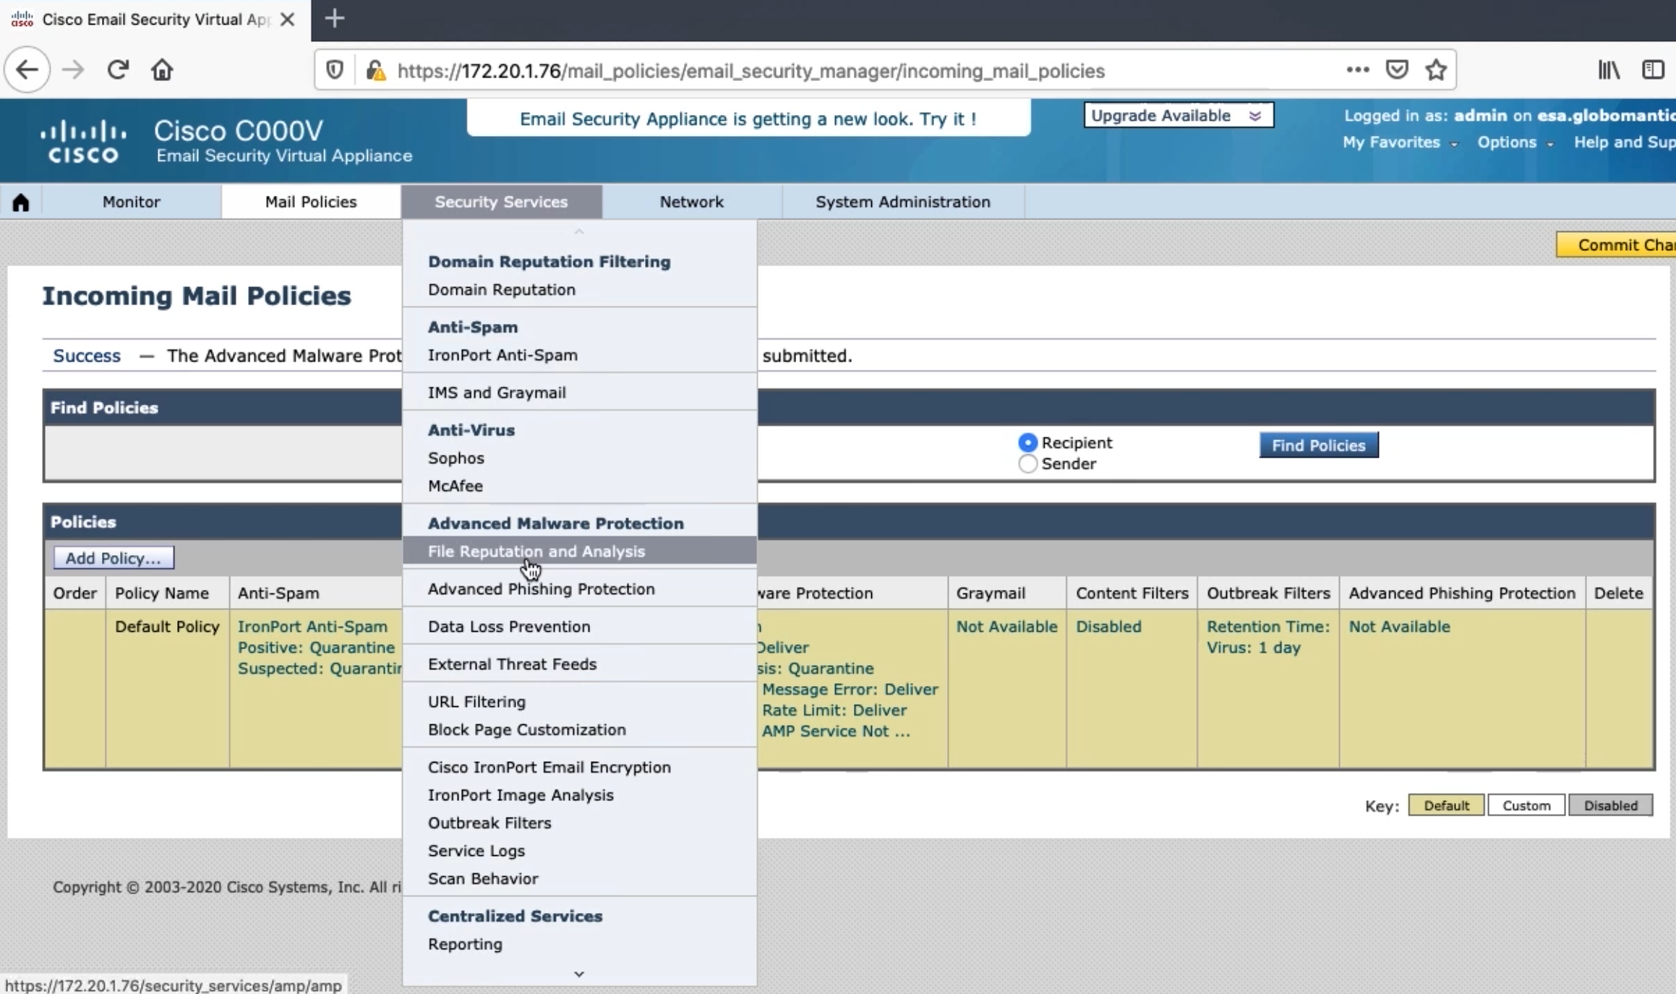Close the Cisco Email Security tab
Screen dimensions: 1676x994
pyautogui.click(x=287, y=20)
